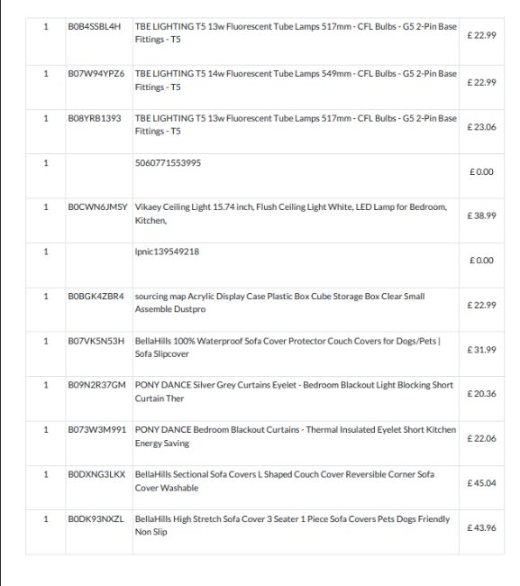520x586 pixels.
Task: Click the £ 23.06 price value
Action: (481, 127)
